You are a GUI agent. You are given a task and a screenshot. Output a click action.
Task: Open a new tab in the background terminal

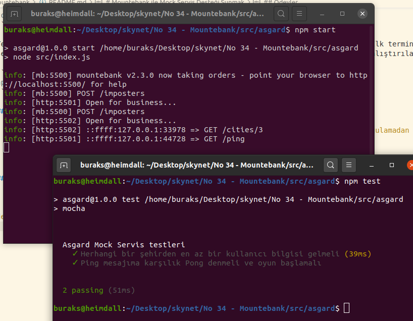[14, 14]
